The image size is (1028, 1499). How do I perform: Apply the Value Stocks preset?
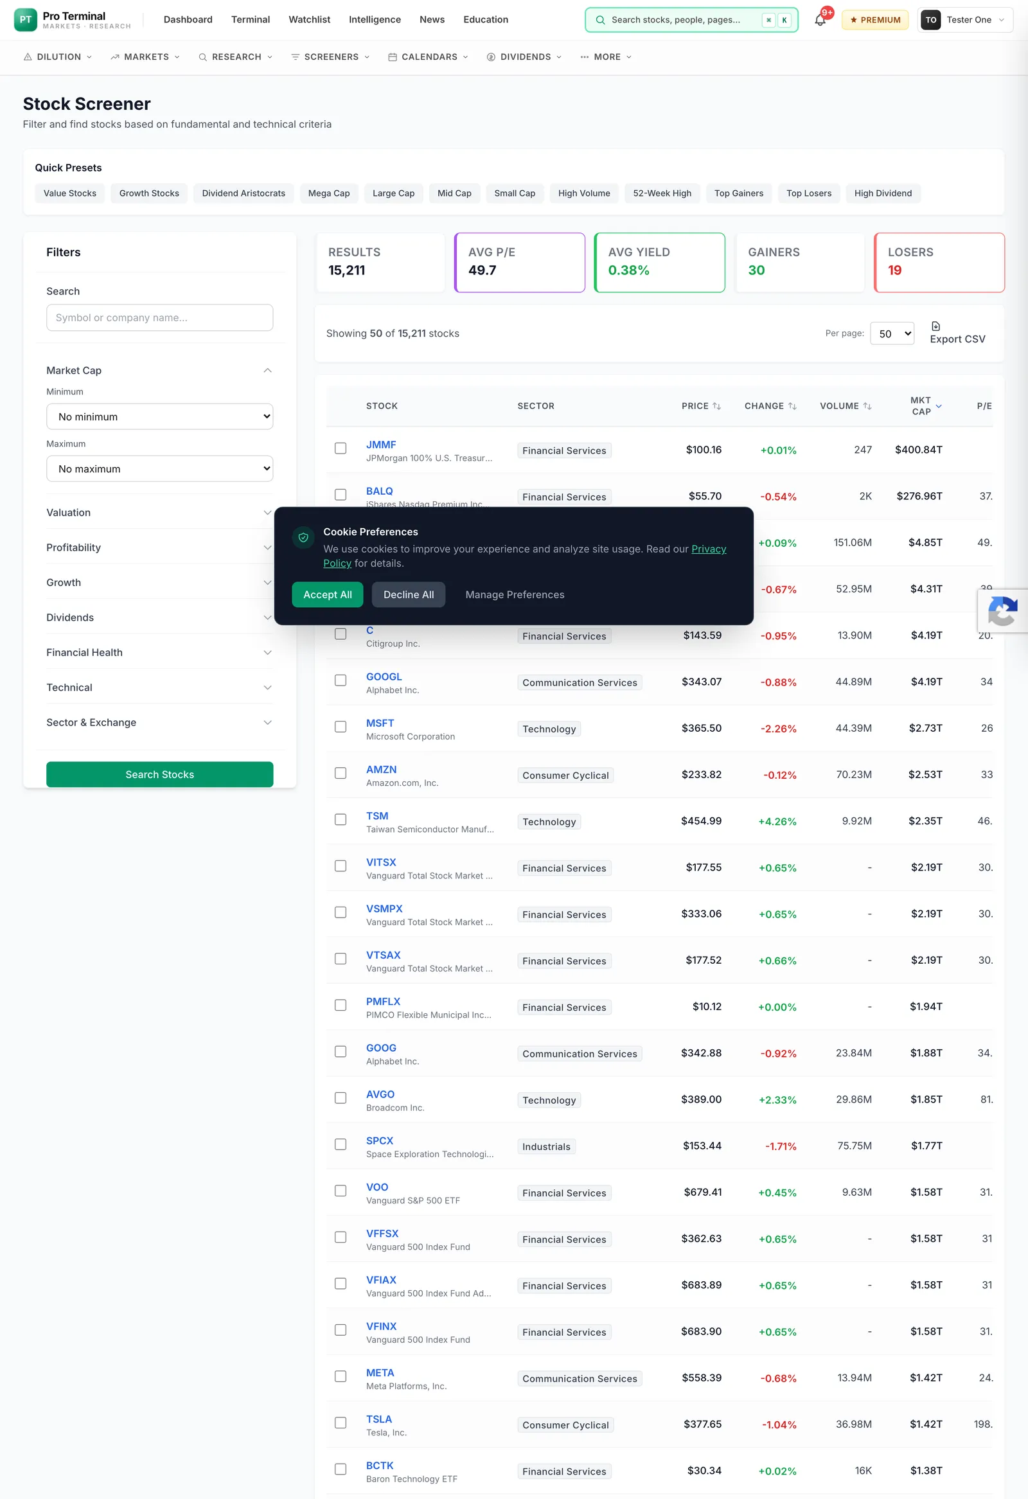[69, 193]
